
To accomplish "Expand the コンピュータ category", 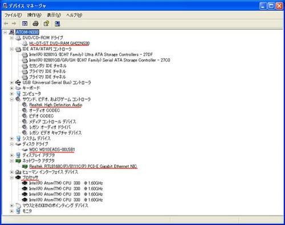I will 12,94.
